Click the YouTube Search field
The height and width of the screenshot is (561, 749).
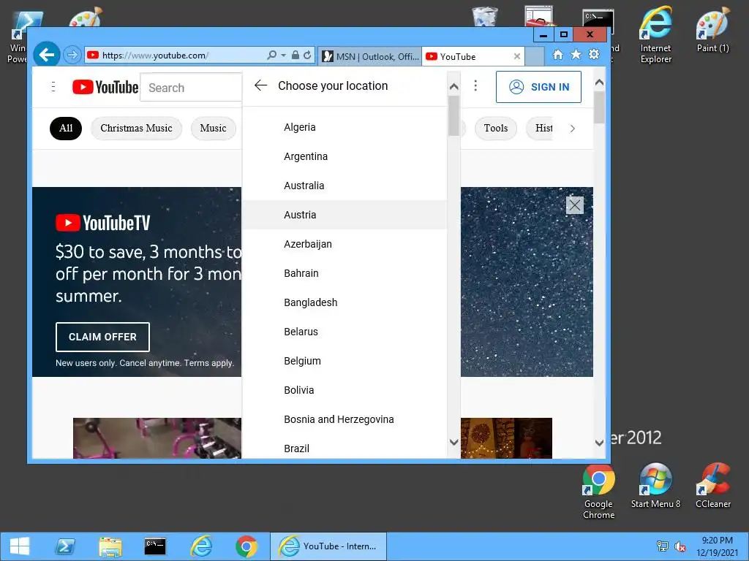coord(191,88)
